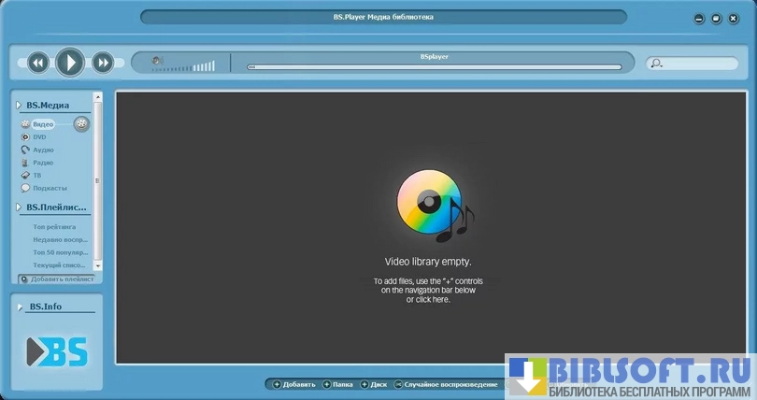757x400 pixels.
Task: Adjust the volume level bars
Action: [x=203, y=66]
